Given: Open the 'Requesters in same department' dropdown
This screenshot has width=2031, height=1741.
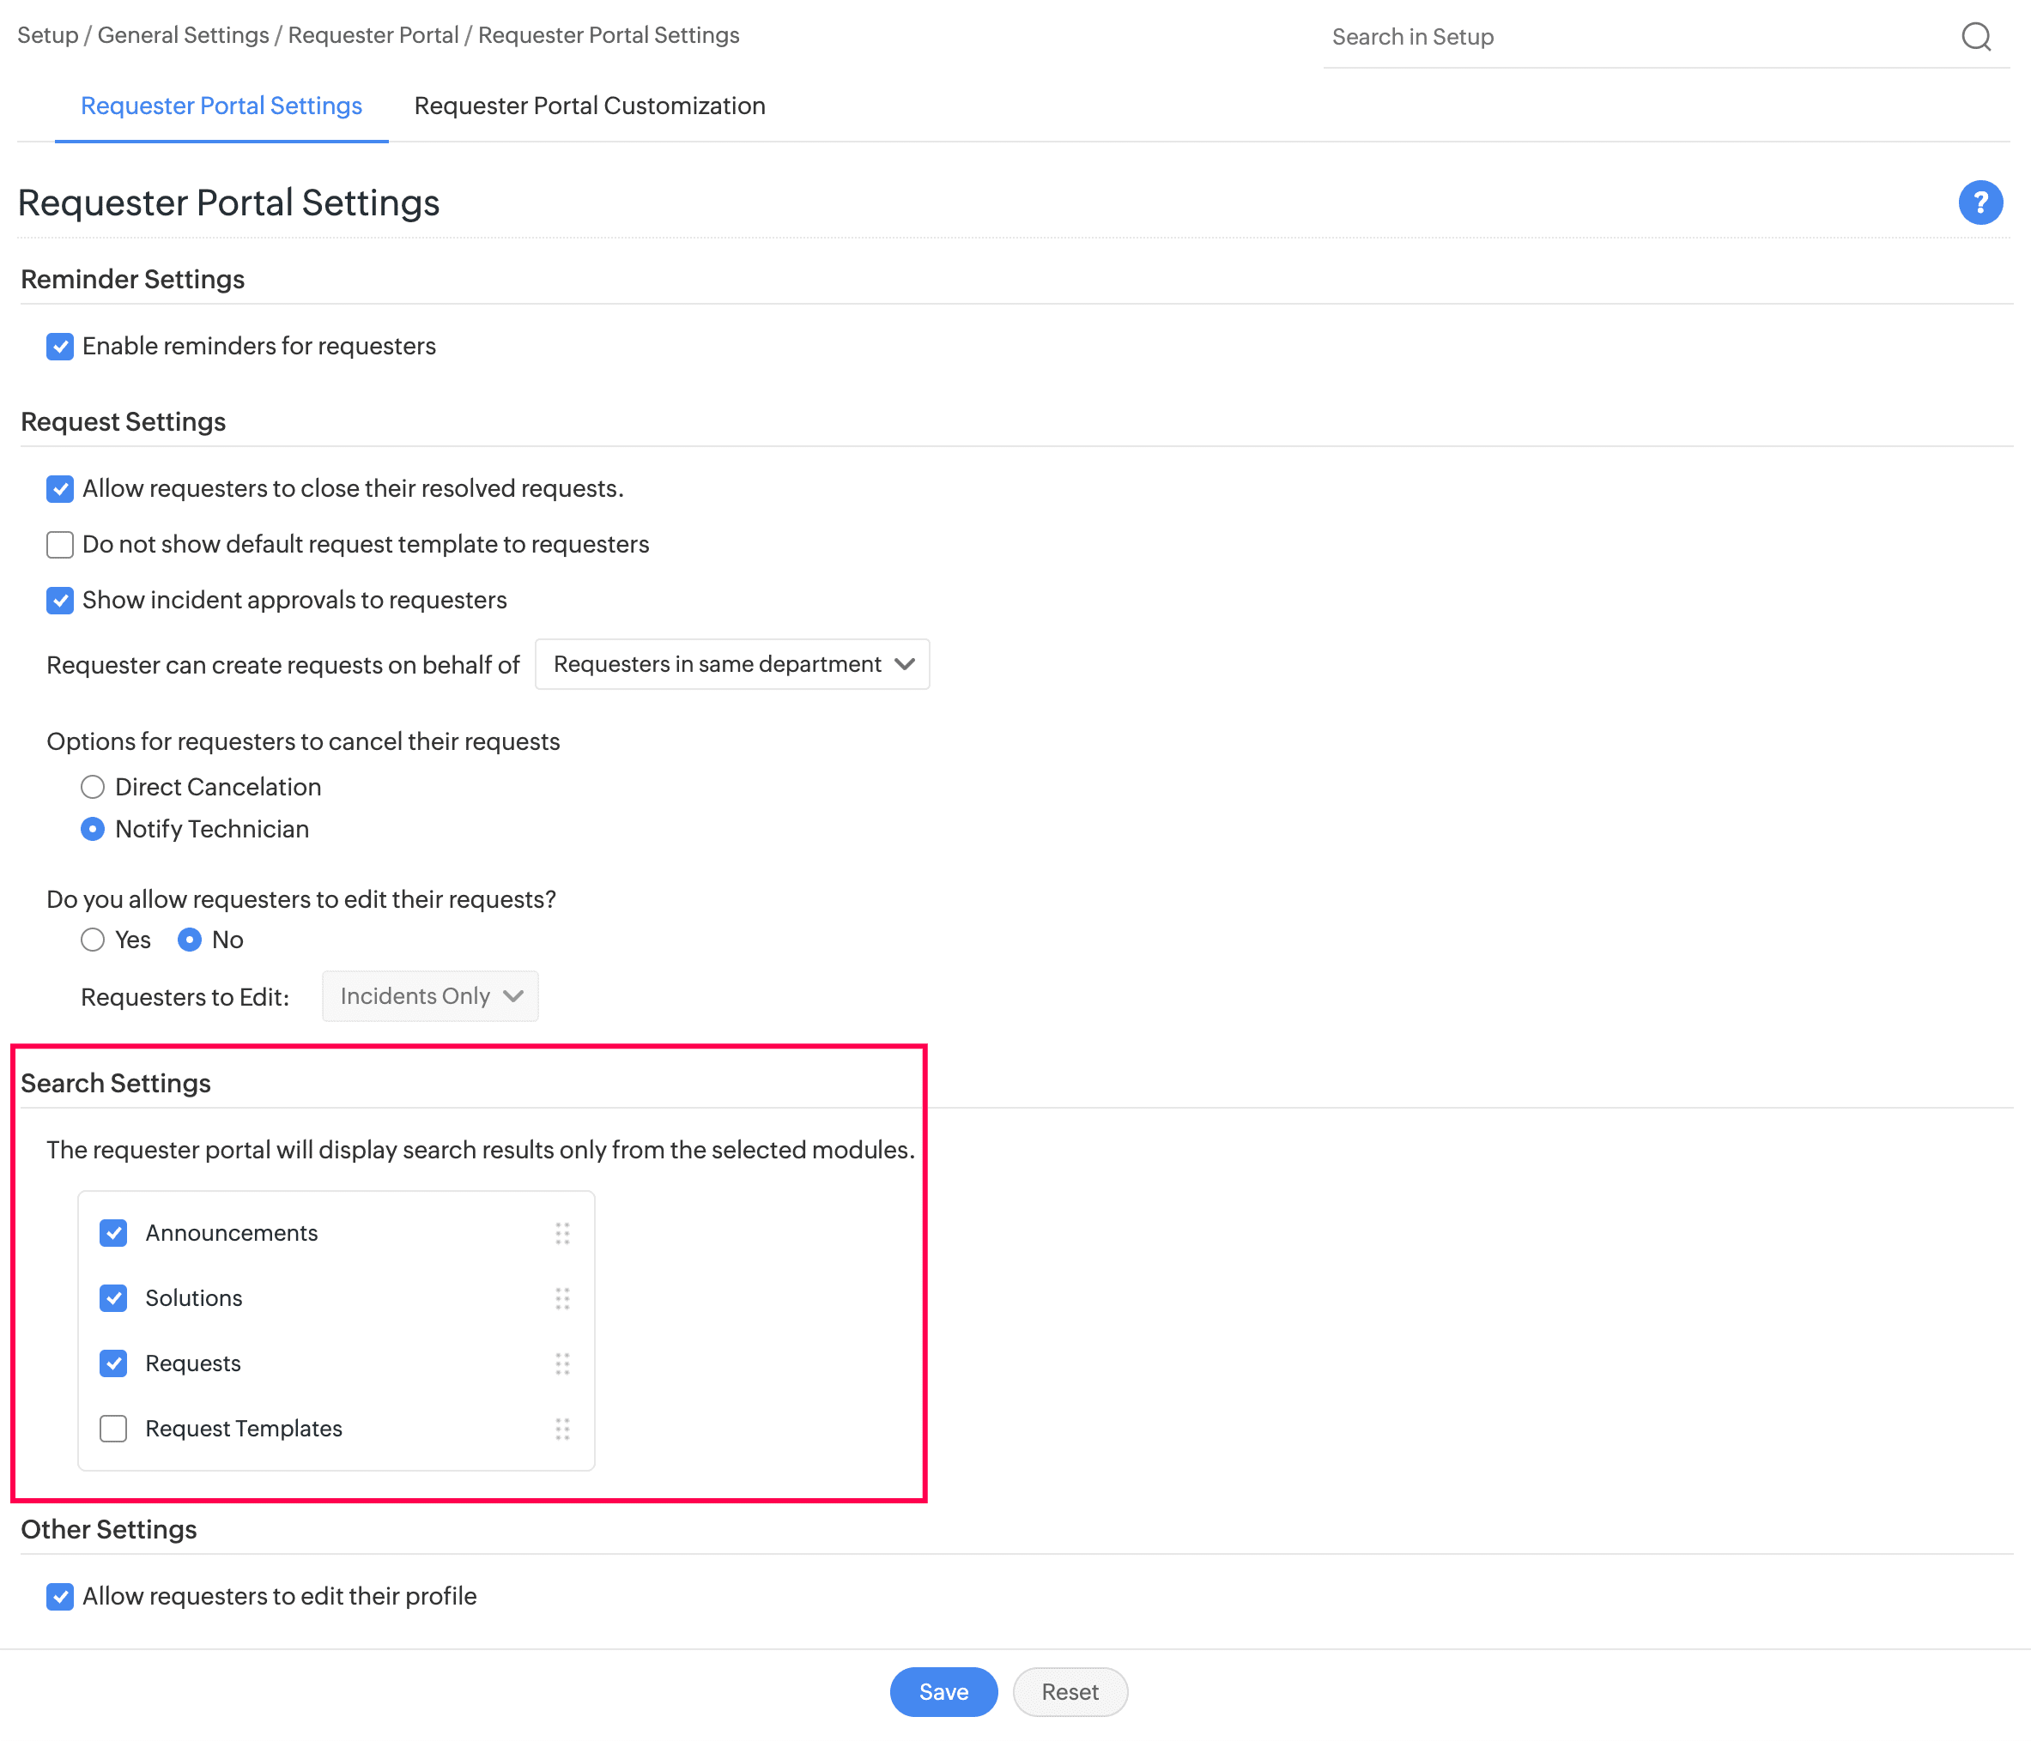Looking at the screenshot, I should tap(731, 663).
